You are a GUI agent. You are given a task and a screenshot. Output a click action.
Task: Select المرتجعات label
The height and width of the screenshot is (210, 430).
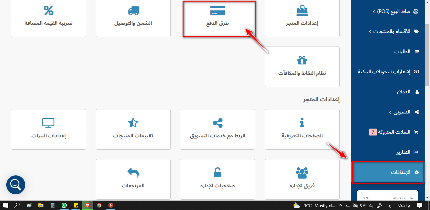point(133,185)
